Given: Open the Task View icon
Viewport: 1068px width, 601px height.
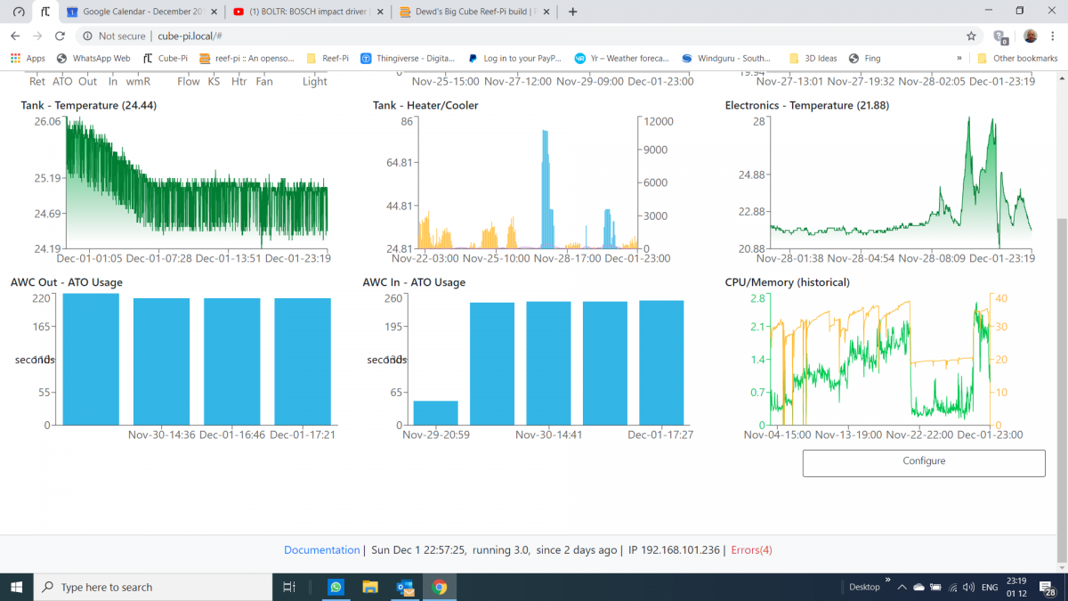Looking at the screenshot, I should 288,587.
